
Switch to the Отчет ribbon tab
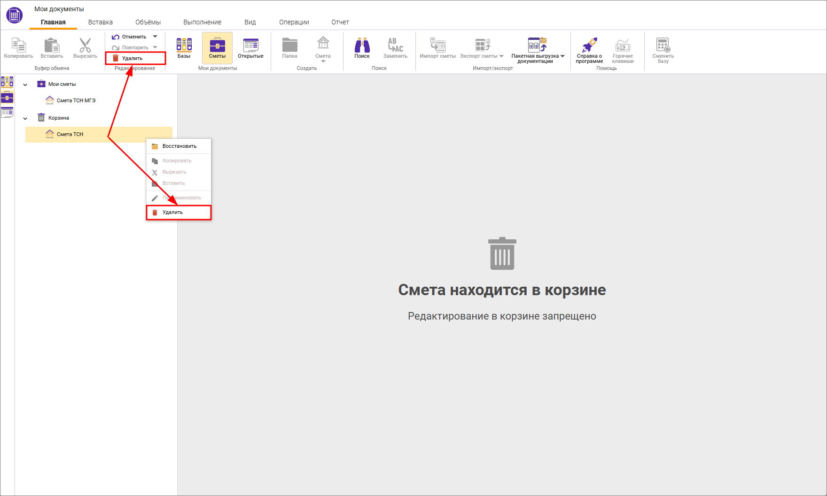tap(340, 22)
